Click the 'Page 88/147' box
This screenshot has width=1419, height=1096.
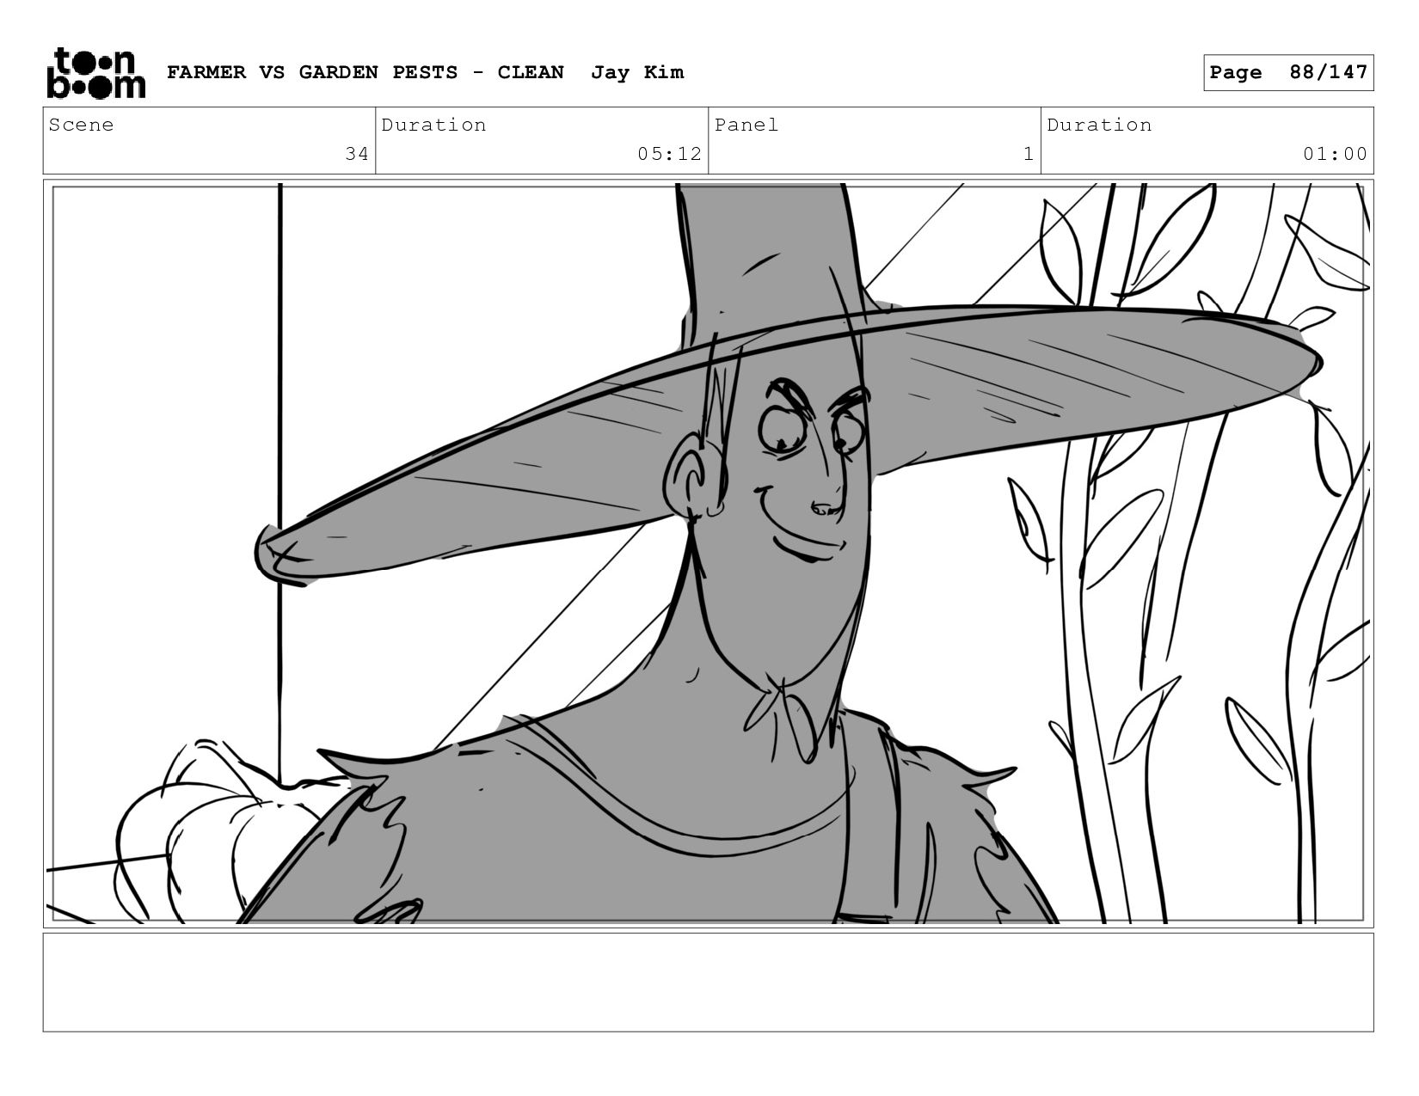[x=1288, y=72]
